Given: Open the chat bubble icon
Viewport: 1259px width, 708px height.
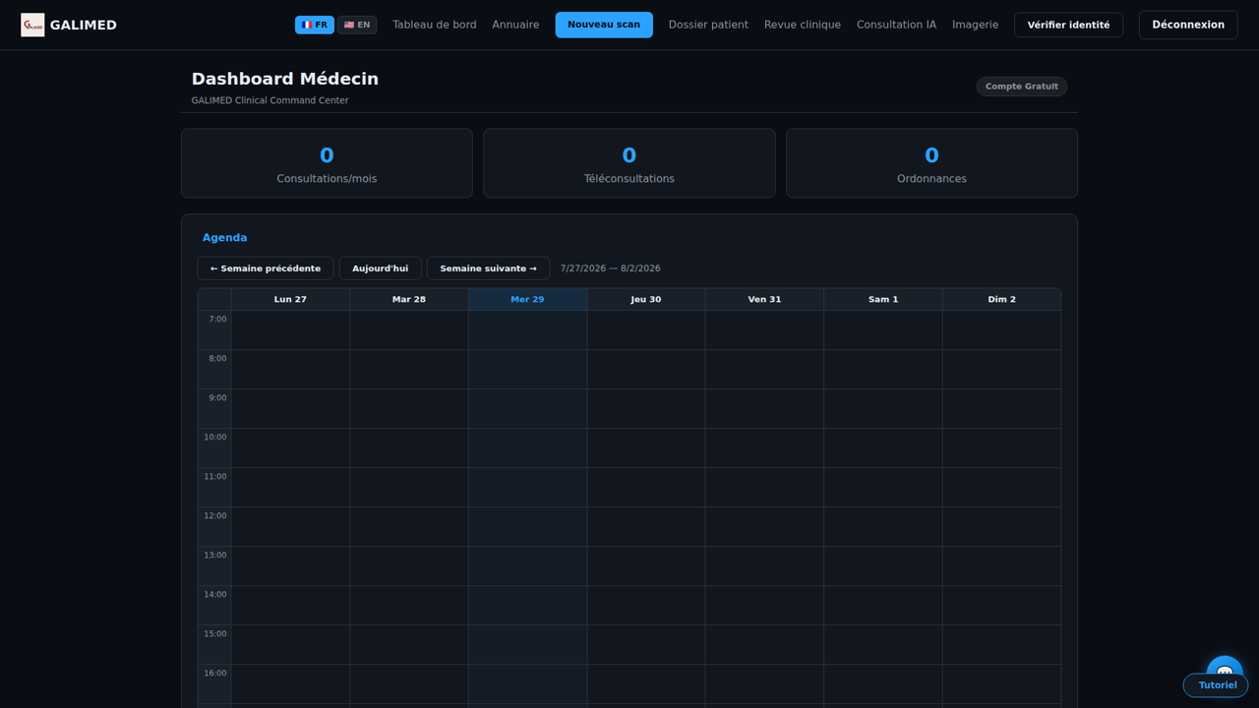Looking at the screenshot, I should point(1225,670).
